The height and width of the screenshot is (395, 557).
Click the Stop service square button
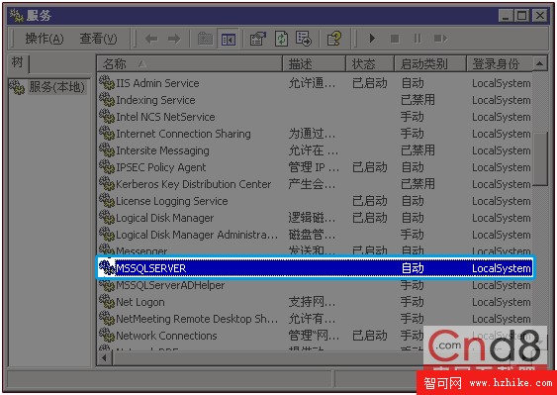(x=395, y=39)
